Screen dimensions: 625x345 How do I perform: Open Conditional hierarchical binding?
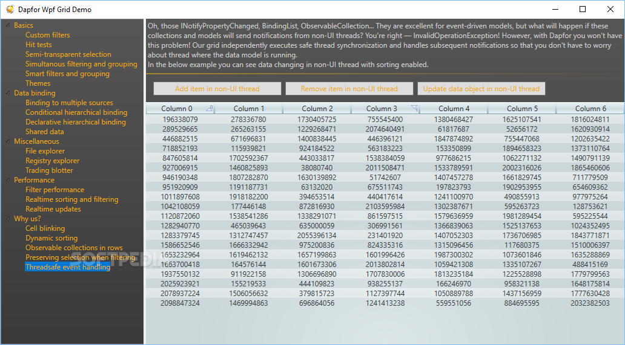point(76,112)
